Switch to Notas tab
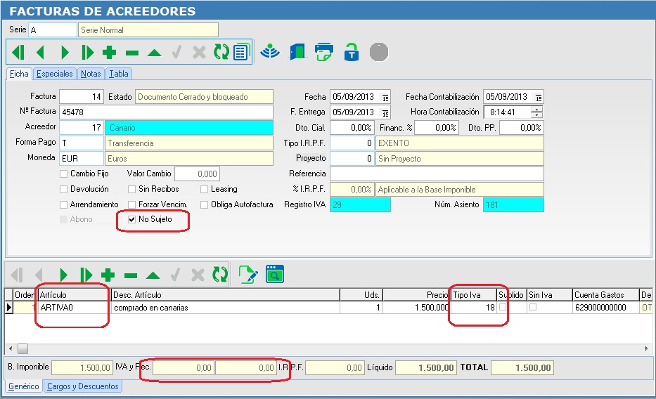 (x=91, y=74)
